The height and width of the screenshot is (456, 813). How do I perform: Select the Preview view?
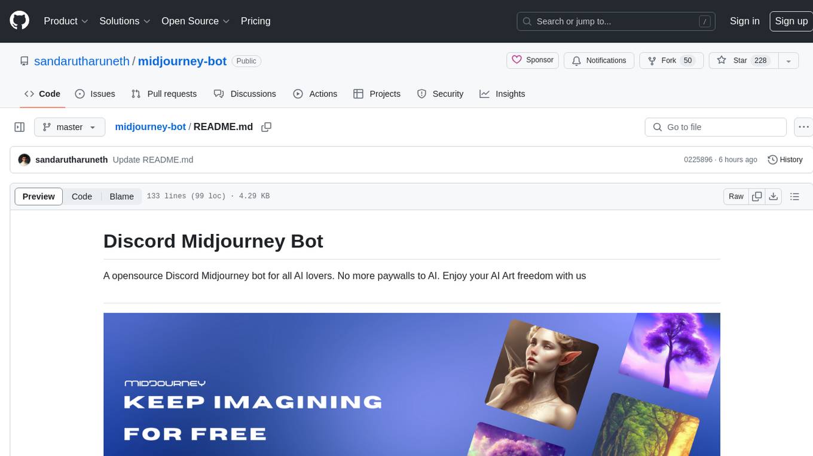coord(39,196)
